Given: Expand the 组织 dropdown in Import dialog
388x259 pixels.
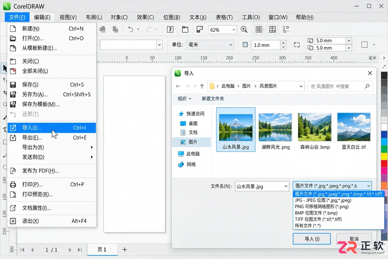Looking at the screenshot, I should pos(185,99).
